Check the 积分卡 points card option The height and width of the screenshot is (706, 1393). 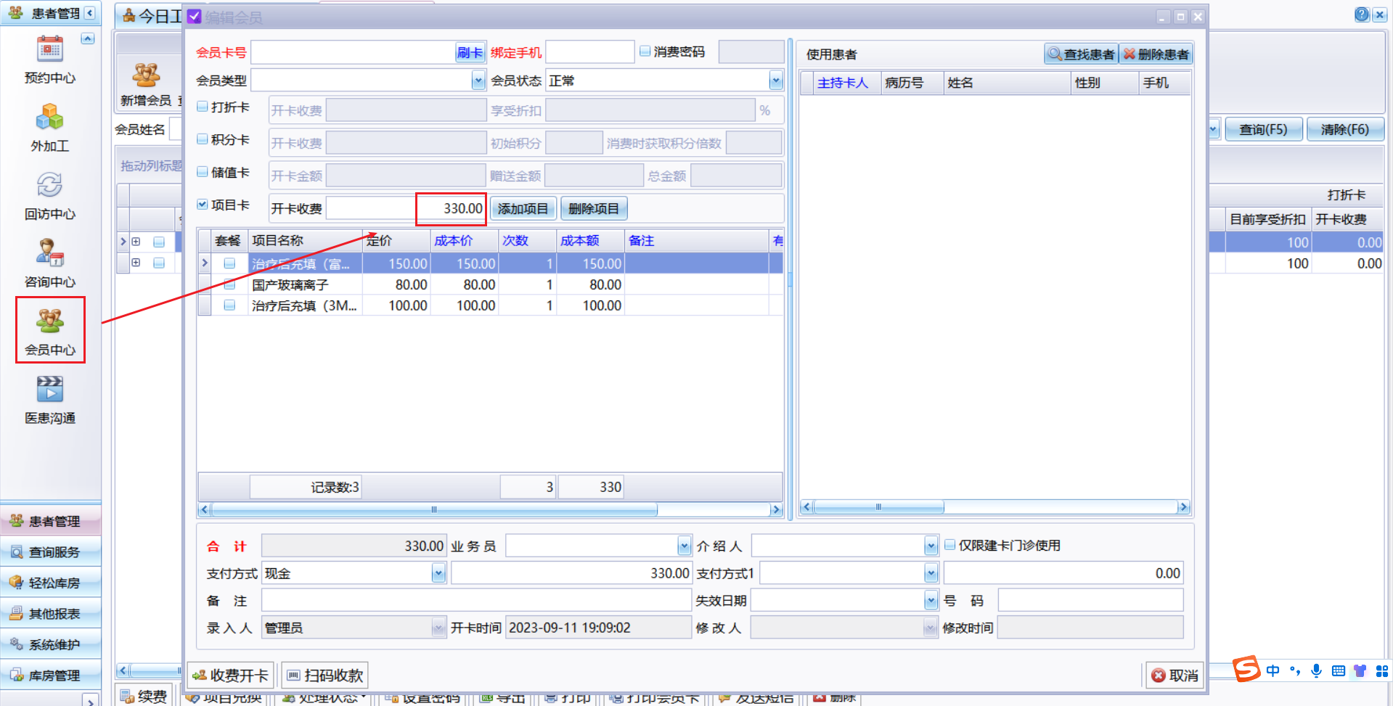[203, 139]
